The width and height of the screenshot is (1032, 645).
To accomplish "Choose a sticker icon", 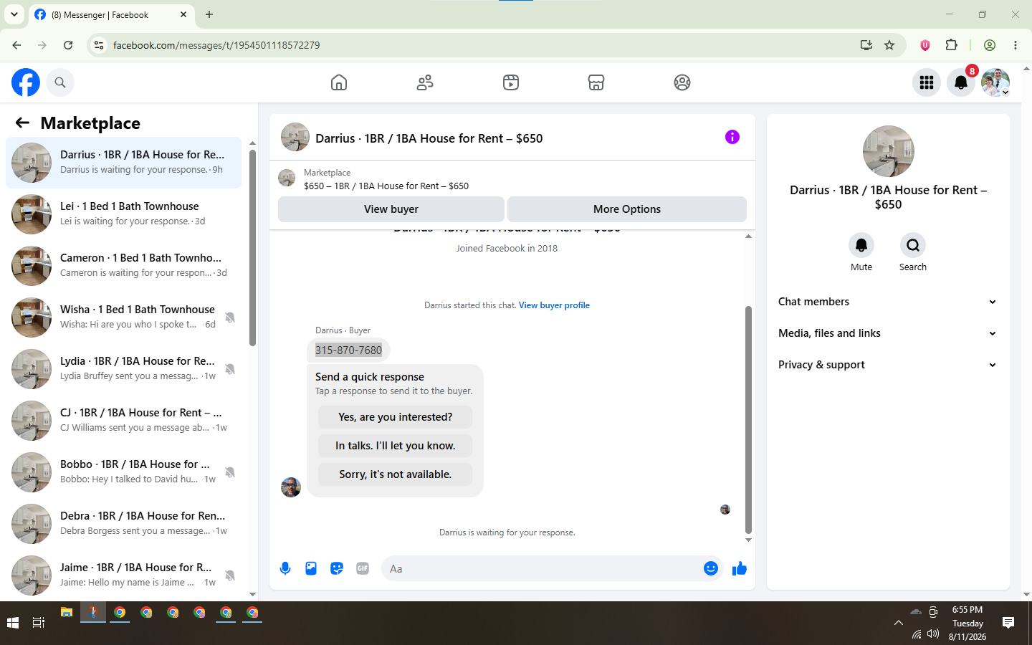I will tap(337, 568).
